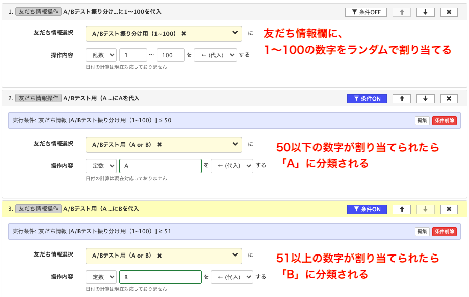Delete step 3 using its X icon
This screenshot has width=469, height=297.
coord(449,209)
